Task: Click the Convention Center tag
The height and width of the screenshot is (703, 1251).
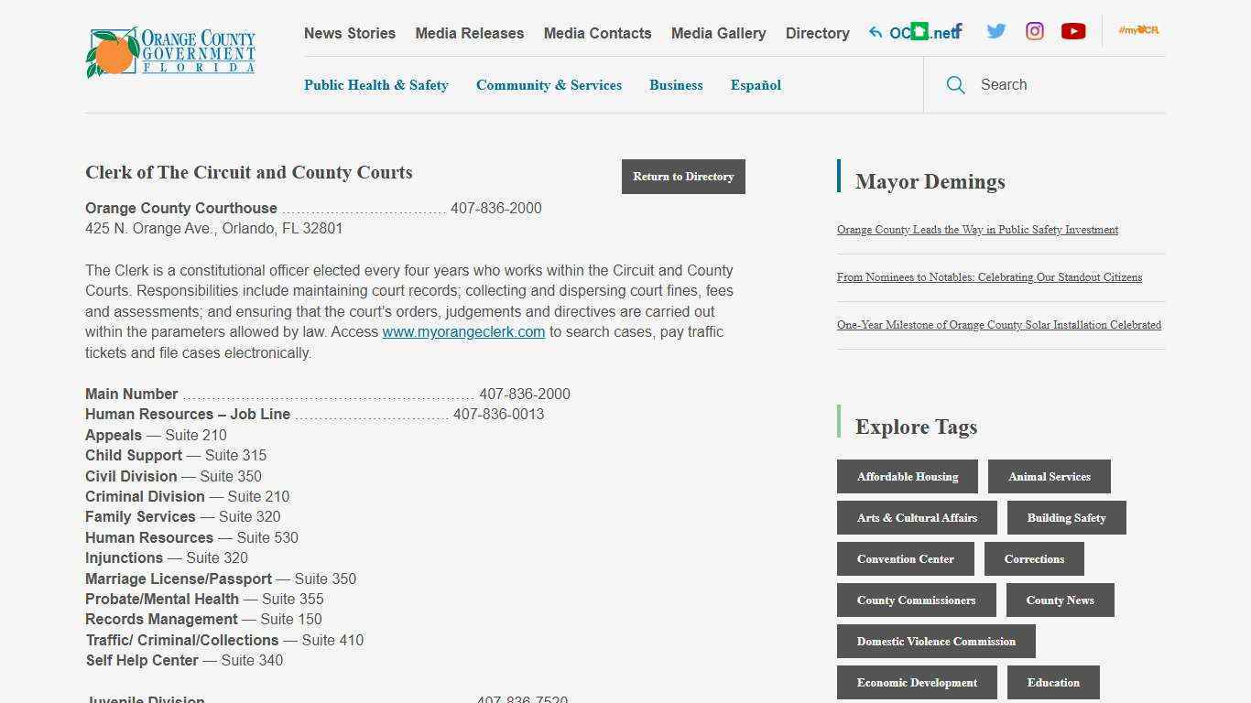Action: pos(905,558)
